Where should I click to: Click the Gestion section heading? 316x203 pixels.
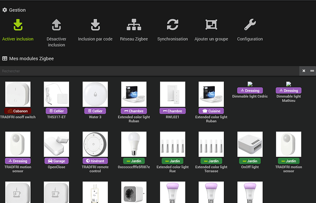coord(14,10)
